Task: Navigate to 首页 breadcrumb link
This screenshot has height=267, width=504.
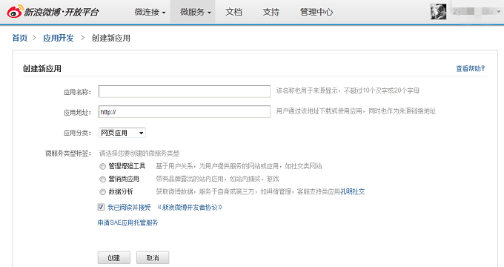Action: (x=20, y=38)
